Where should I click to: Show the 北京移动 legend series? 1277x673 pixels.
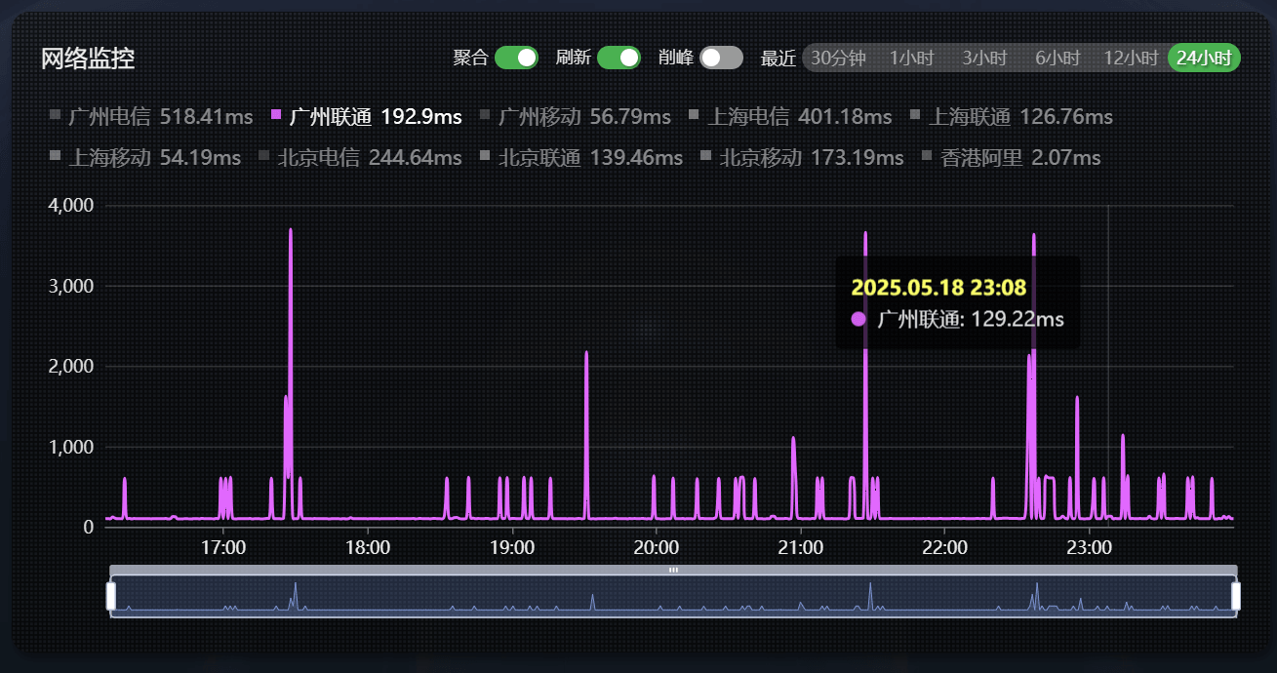706,157
